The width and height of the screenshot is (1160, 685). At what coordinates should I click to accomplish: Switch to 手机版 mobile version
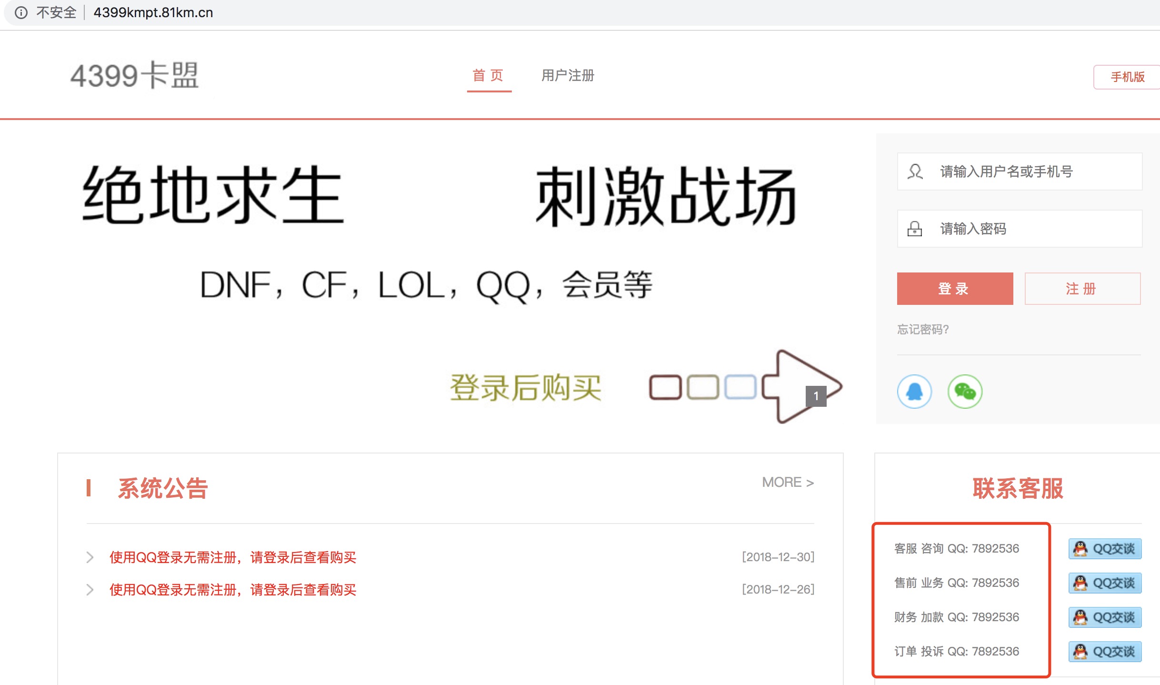tap(1127, 77)
